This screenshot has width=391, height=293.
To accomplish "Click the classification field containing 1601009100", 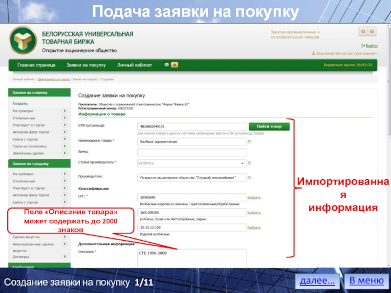I will point(192,212).
